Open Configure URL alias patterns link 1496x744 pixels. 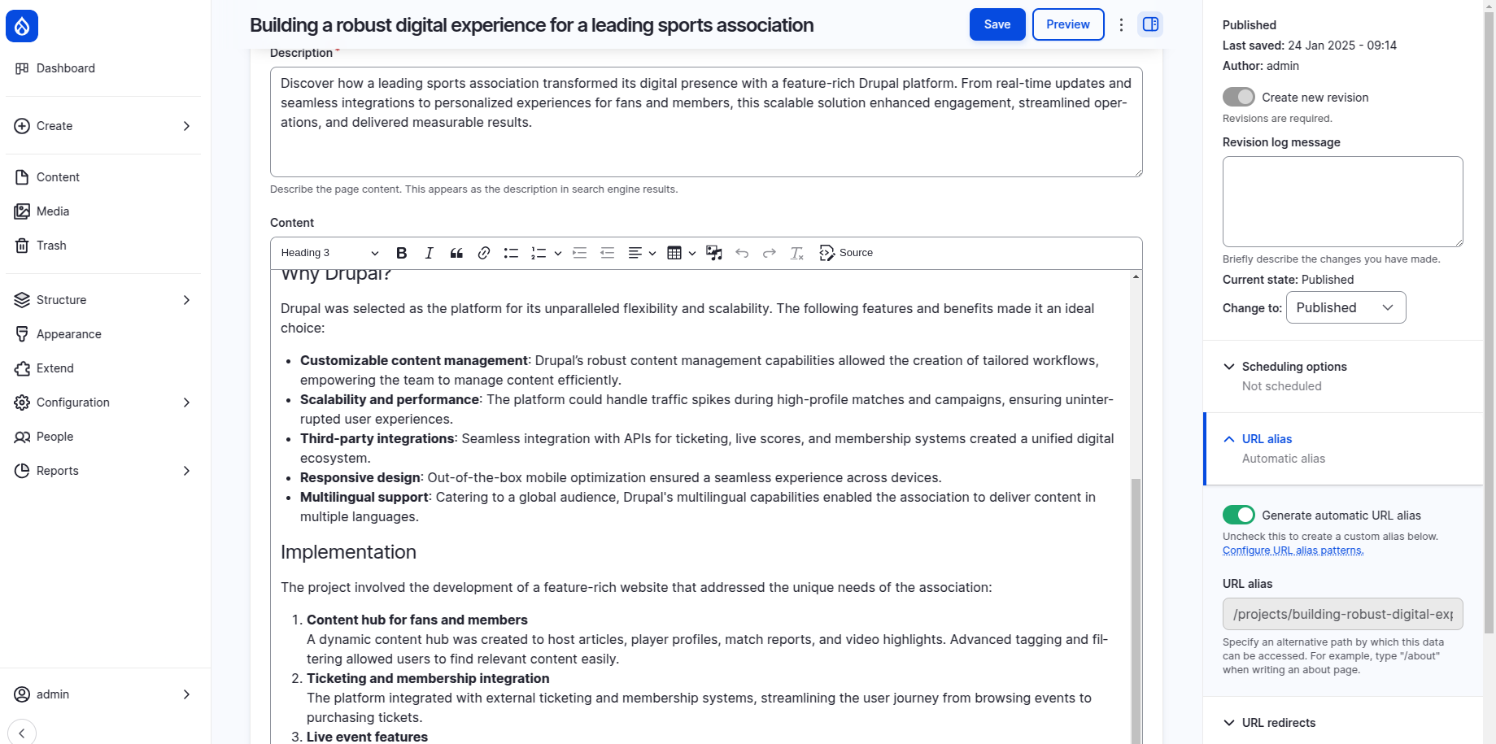[x=1293, y=550]
